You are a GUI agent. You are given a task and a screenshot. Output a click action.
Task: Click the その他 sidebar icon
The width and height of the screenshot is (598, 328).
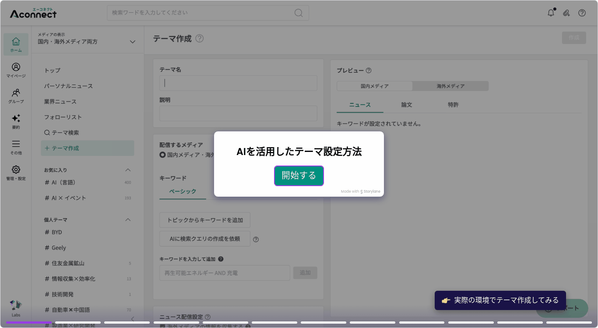16,147
